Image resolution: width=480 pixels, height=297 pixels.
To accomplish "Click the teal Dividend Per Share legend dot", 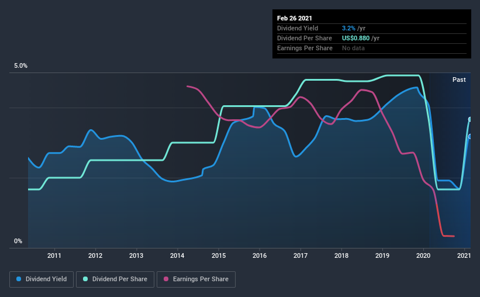I will [x=85, y=279].
